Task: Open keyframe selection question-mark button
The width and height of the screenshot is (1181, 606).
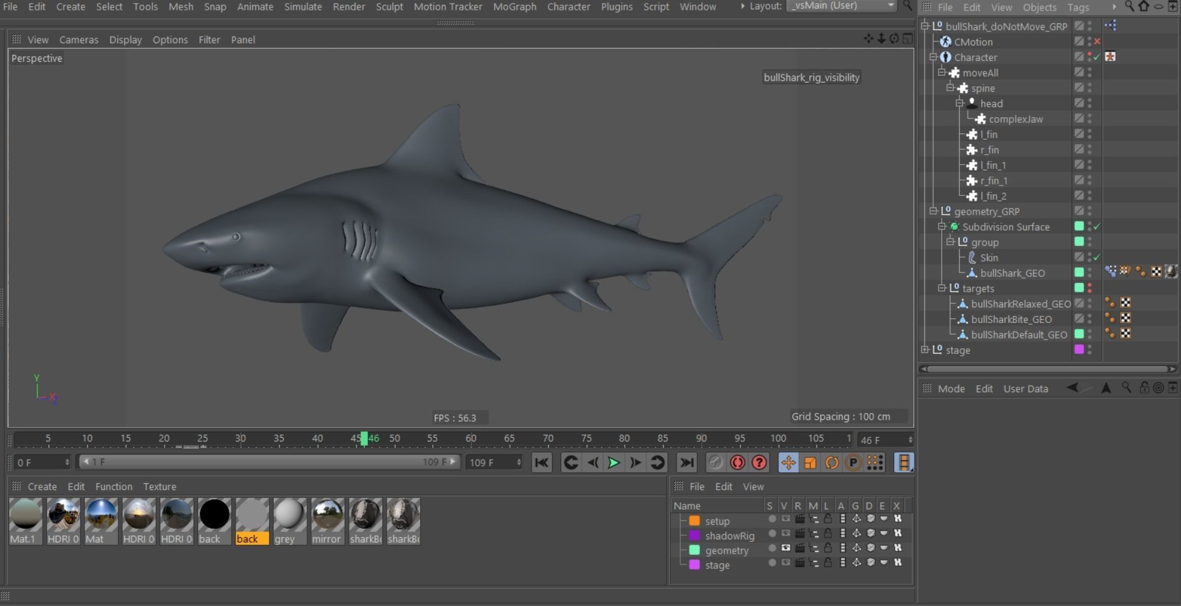Action: 760,462
